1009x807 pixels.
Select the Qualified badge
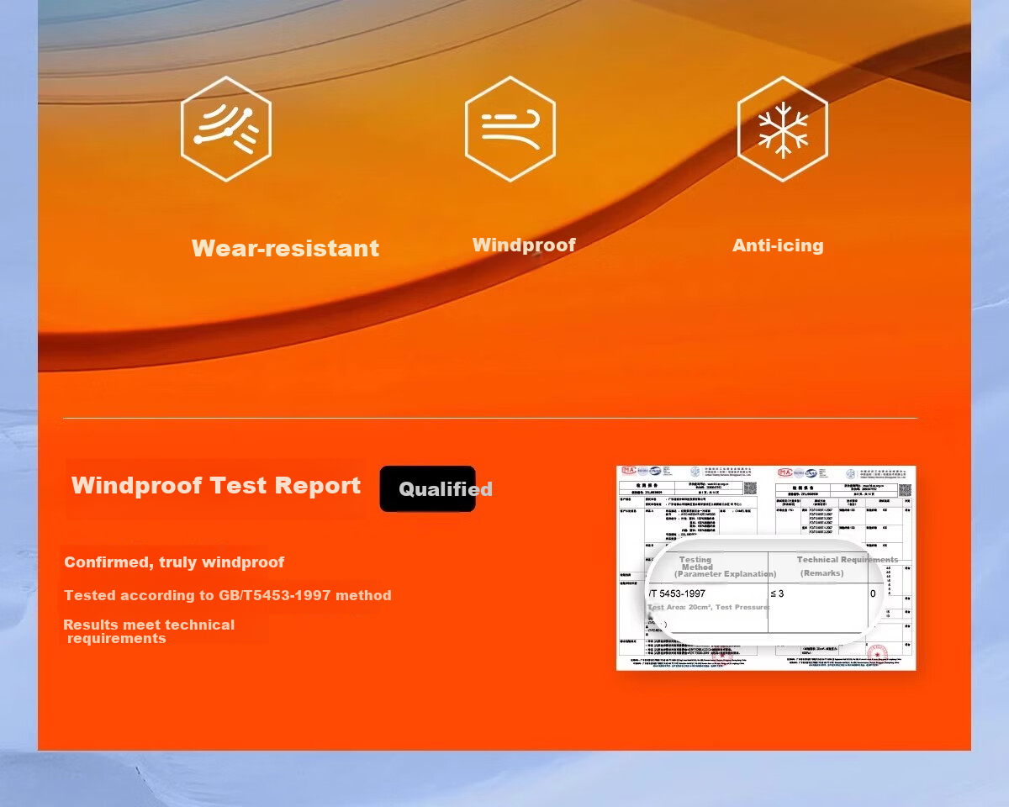point(428,488)
